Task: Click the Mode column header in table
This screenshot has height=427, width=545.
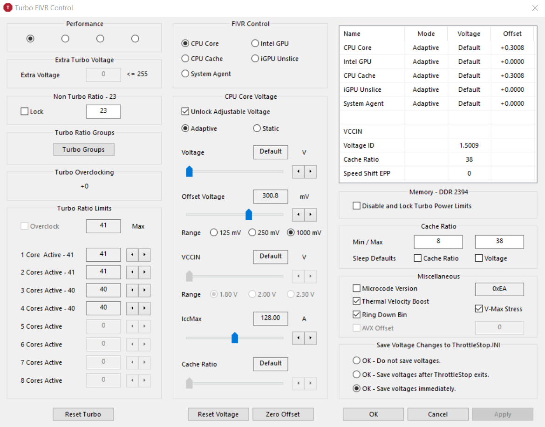Action: coord(426,34)
